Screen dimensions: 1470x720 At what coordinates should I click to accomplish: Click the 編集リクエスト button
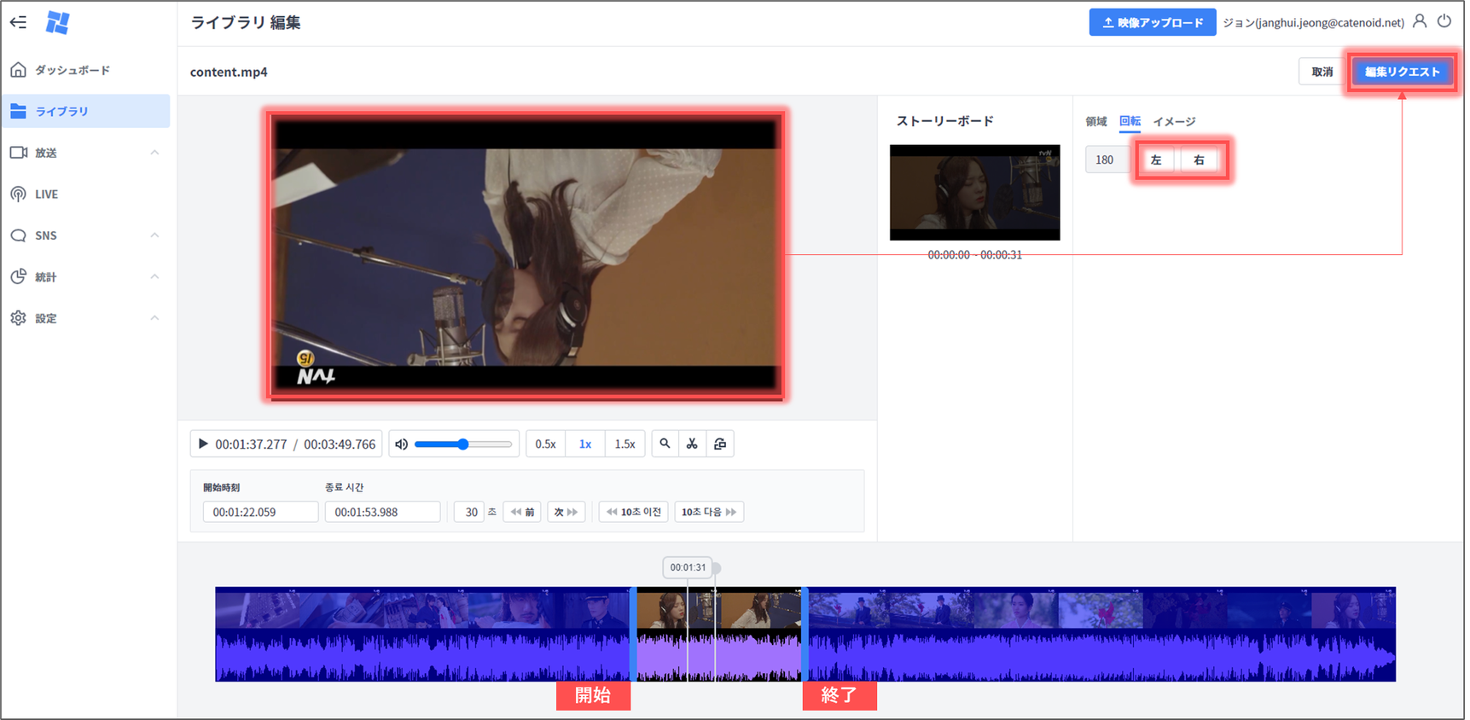tap(1402, 72)
